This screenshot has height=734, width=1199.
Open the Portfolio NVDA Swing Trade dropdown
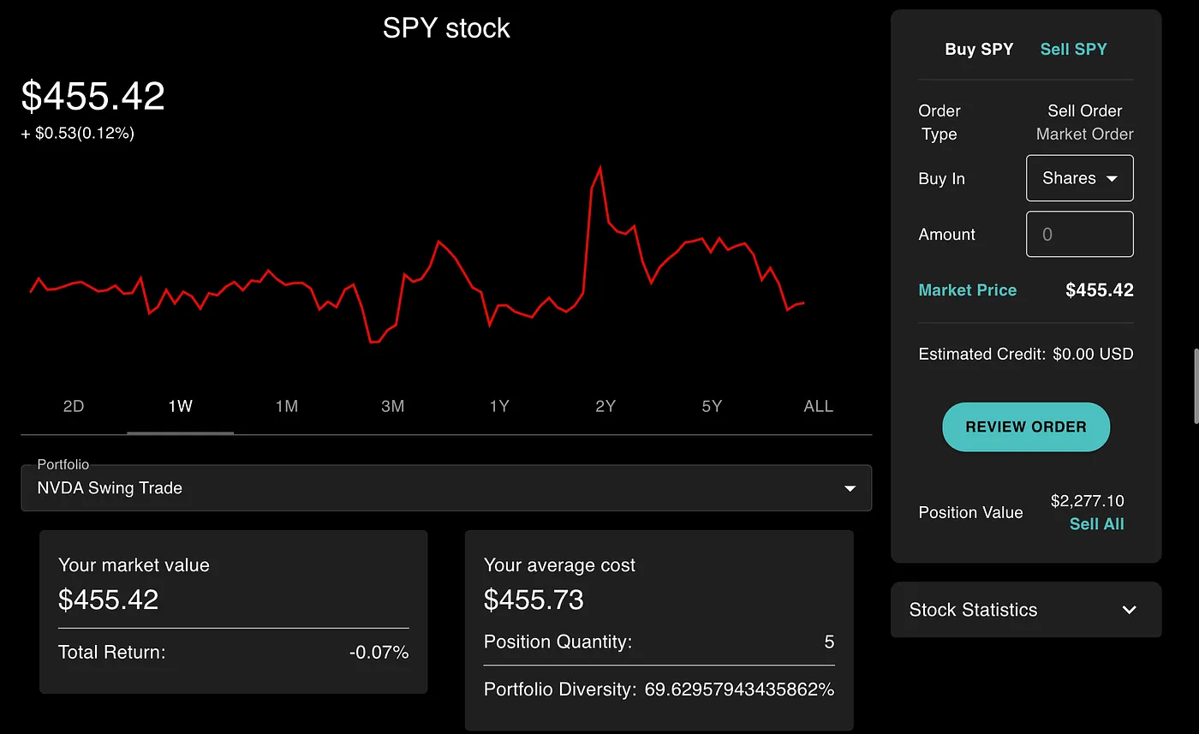tap(446, 488)
